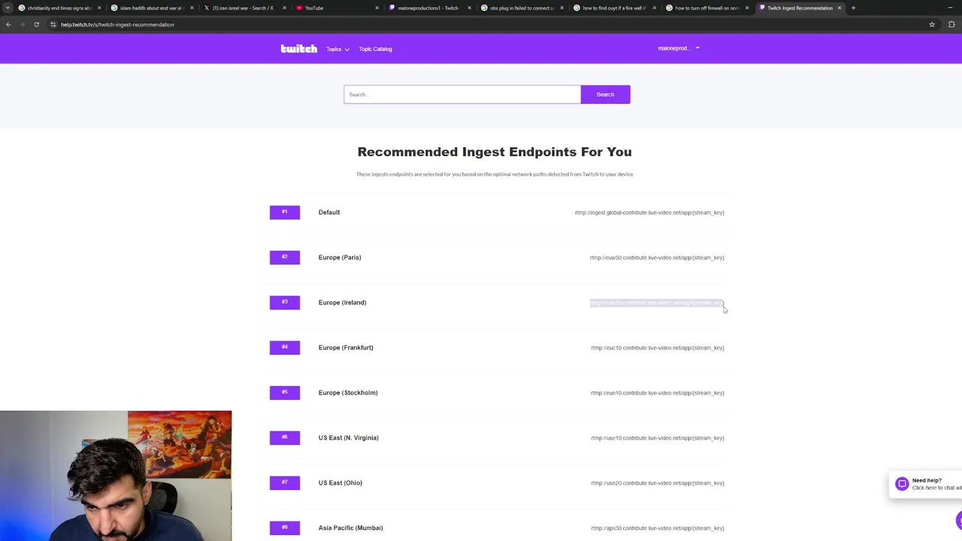
Task: Click the purple Search button
Action: [605, 94]
